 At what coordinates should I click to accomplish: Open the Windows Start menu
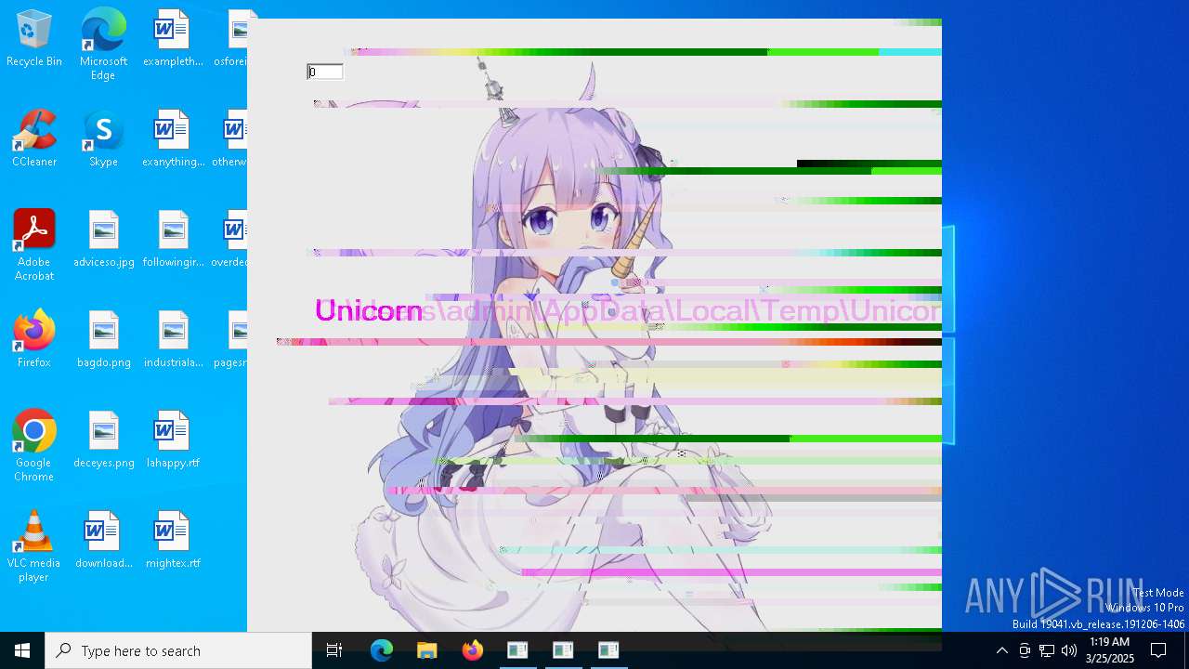pos(22,650)
